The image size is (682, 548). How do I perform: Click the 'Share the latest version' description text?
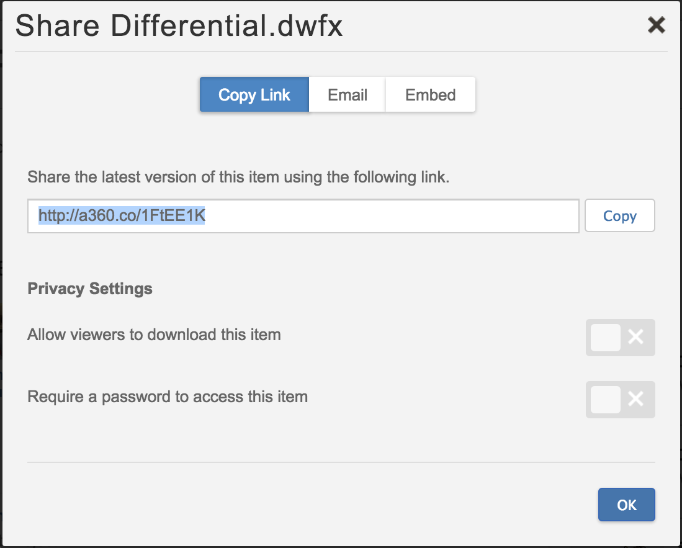click(238, 177)
